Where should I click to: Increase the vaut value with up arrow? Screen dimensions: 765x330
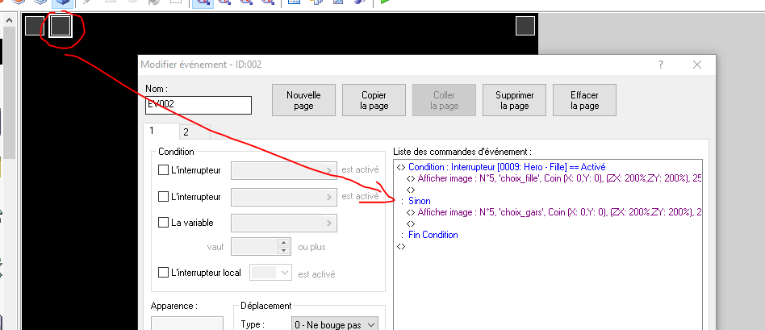(x=283, y=243)
